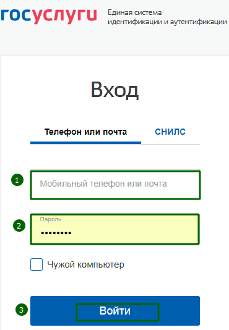Focus the Мобильный телефон или почта field
229x330 pixels.
click(115, 185)
